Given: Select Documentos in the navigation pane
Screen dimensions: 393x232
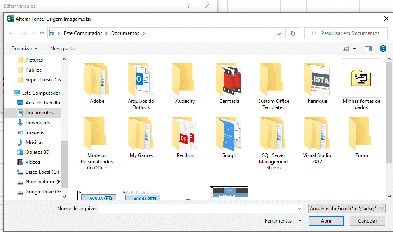Looking at the screenshot, I should coord(33,113).
